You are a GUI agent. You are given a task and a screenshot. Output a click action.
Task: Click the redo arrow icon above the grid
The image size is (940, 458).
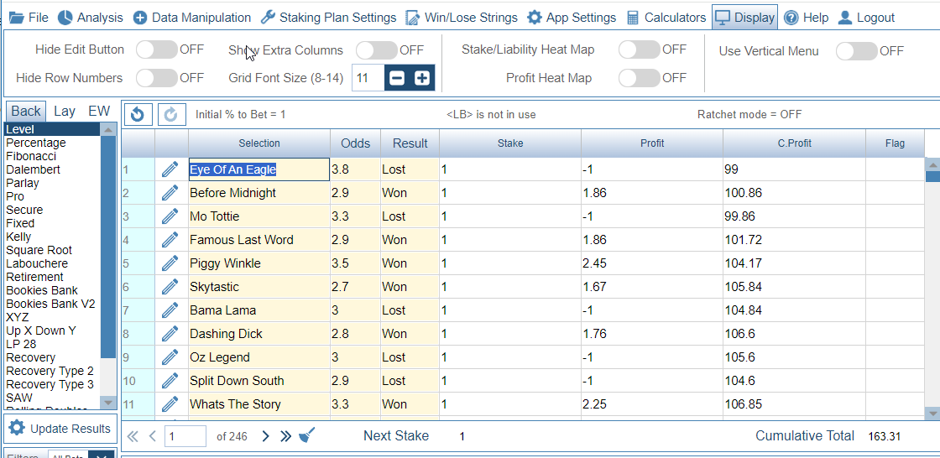170,114
